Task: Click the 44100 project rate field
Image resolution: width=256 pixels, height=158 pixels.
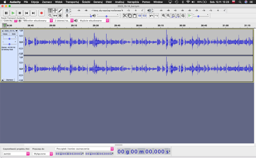Action: [x=14, y=154]
